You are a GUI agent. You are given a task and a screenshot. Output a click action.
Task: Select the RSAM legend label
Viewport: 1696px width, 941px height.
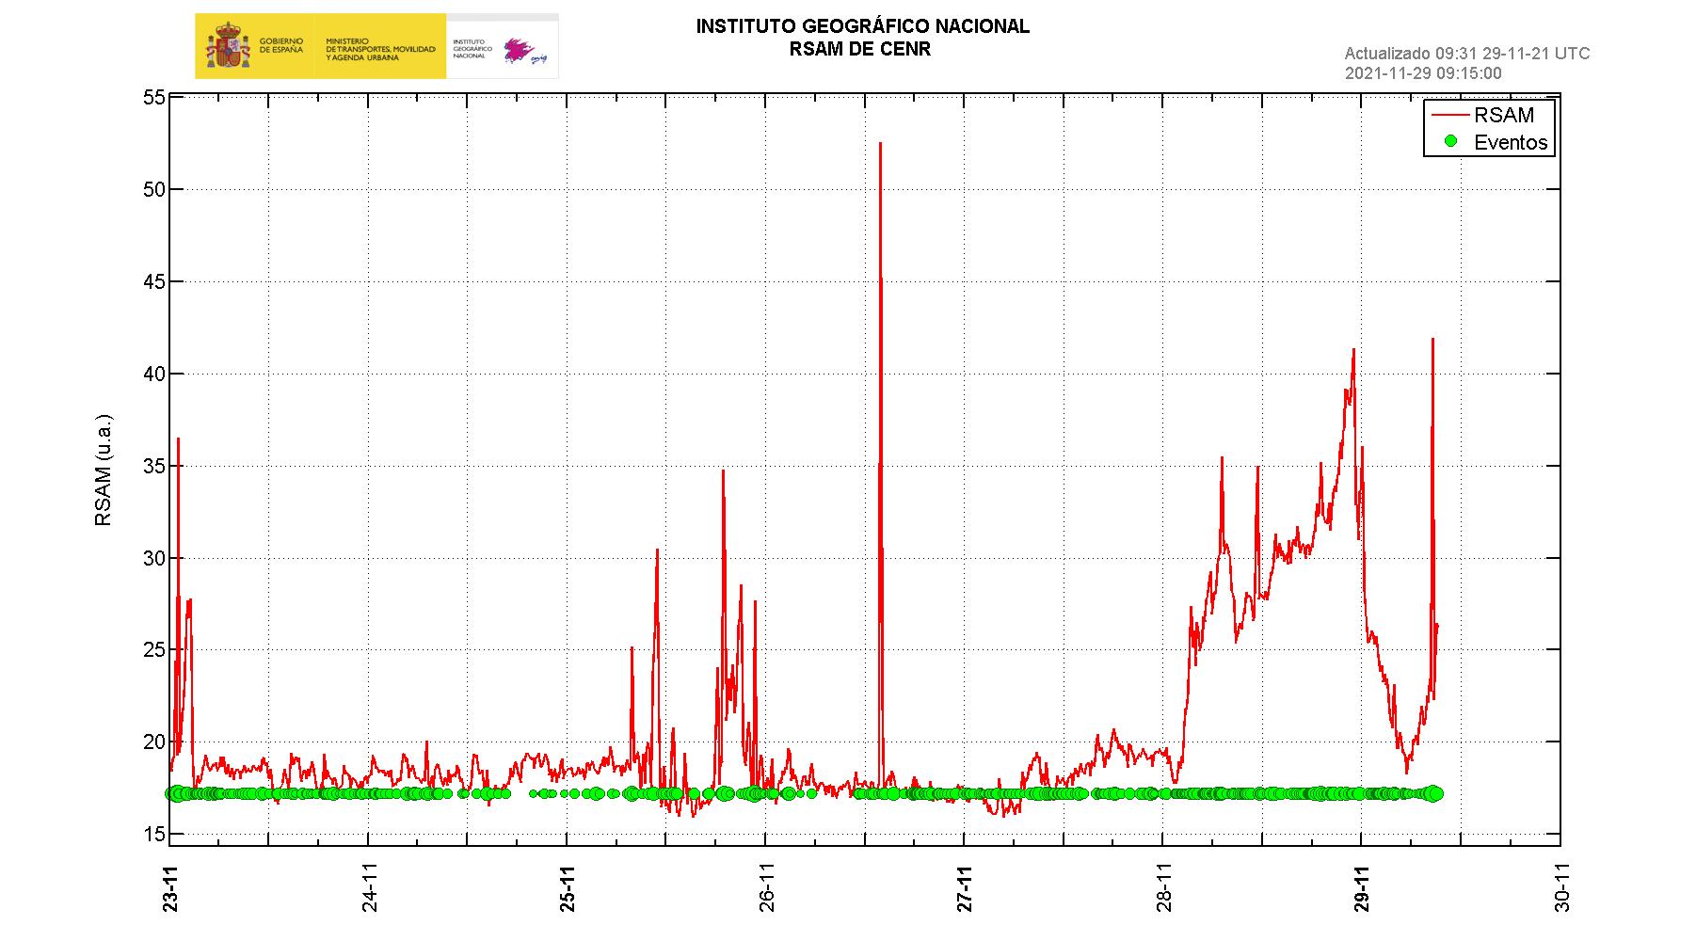1504,115
